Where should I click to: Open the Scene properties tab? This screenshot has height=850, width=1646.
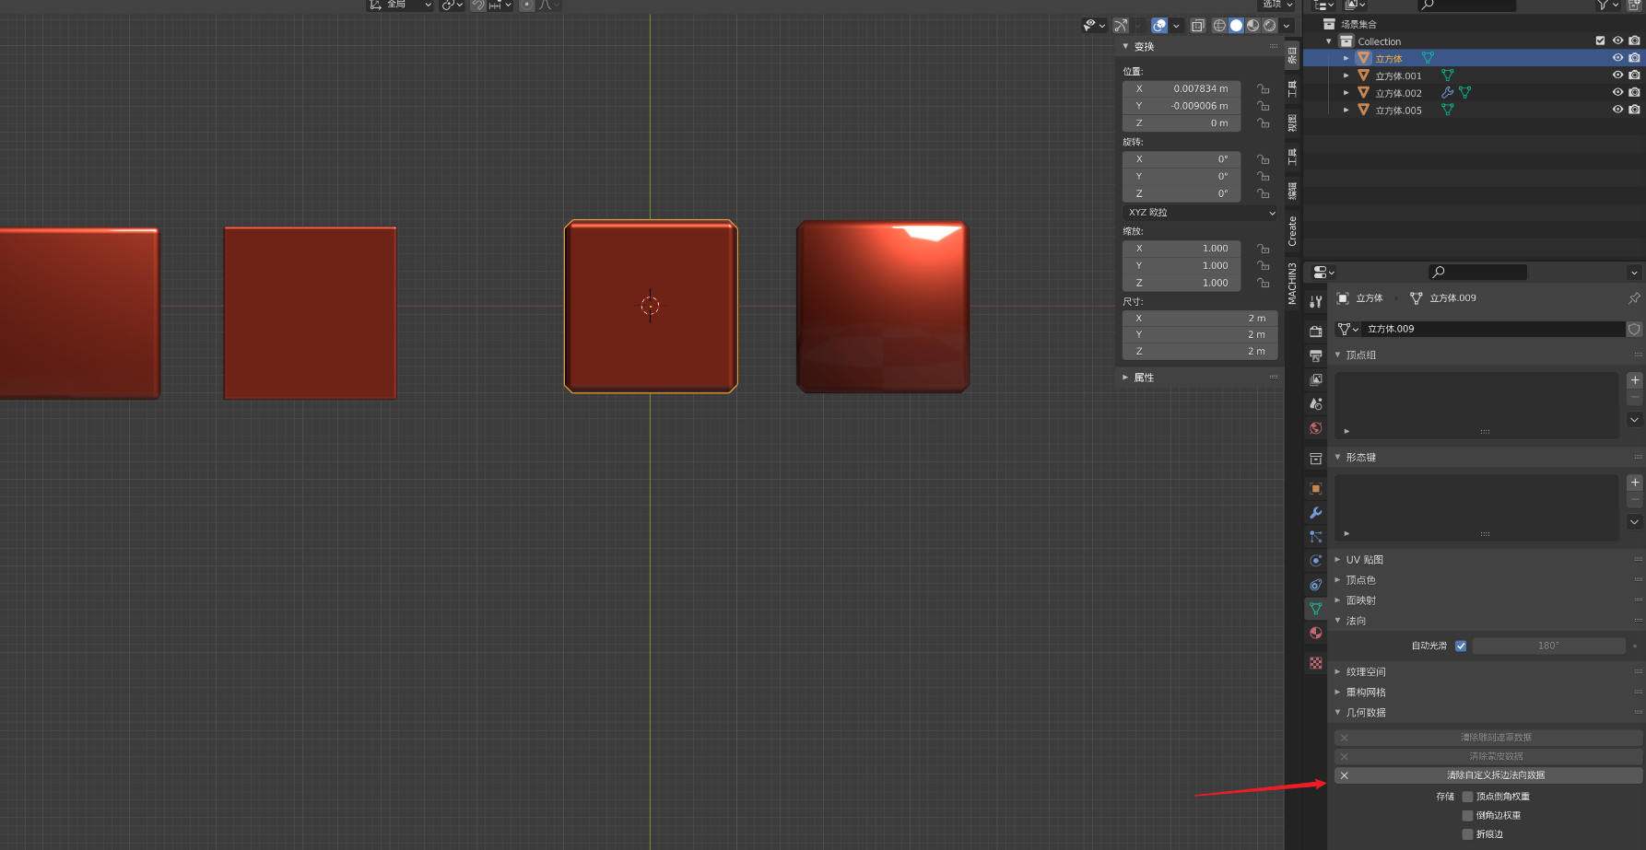(x=1315, y=403)
